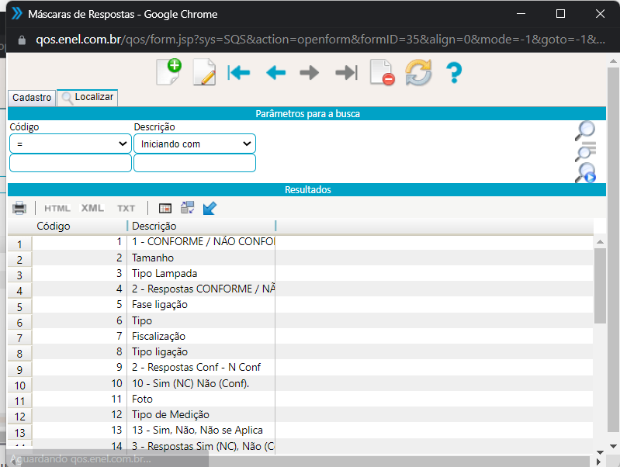Export results as XML
The width and height of the screenshot is (620, 467).
92,208
